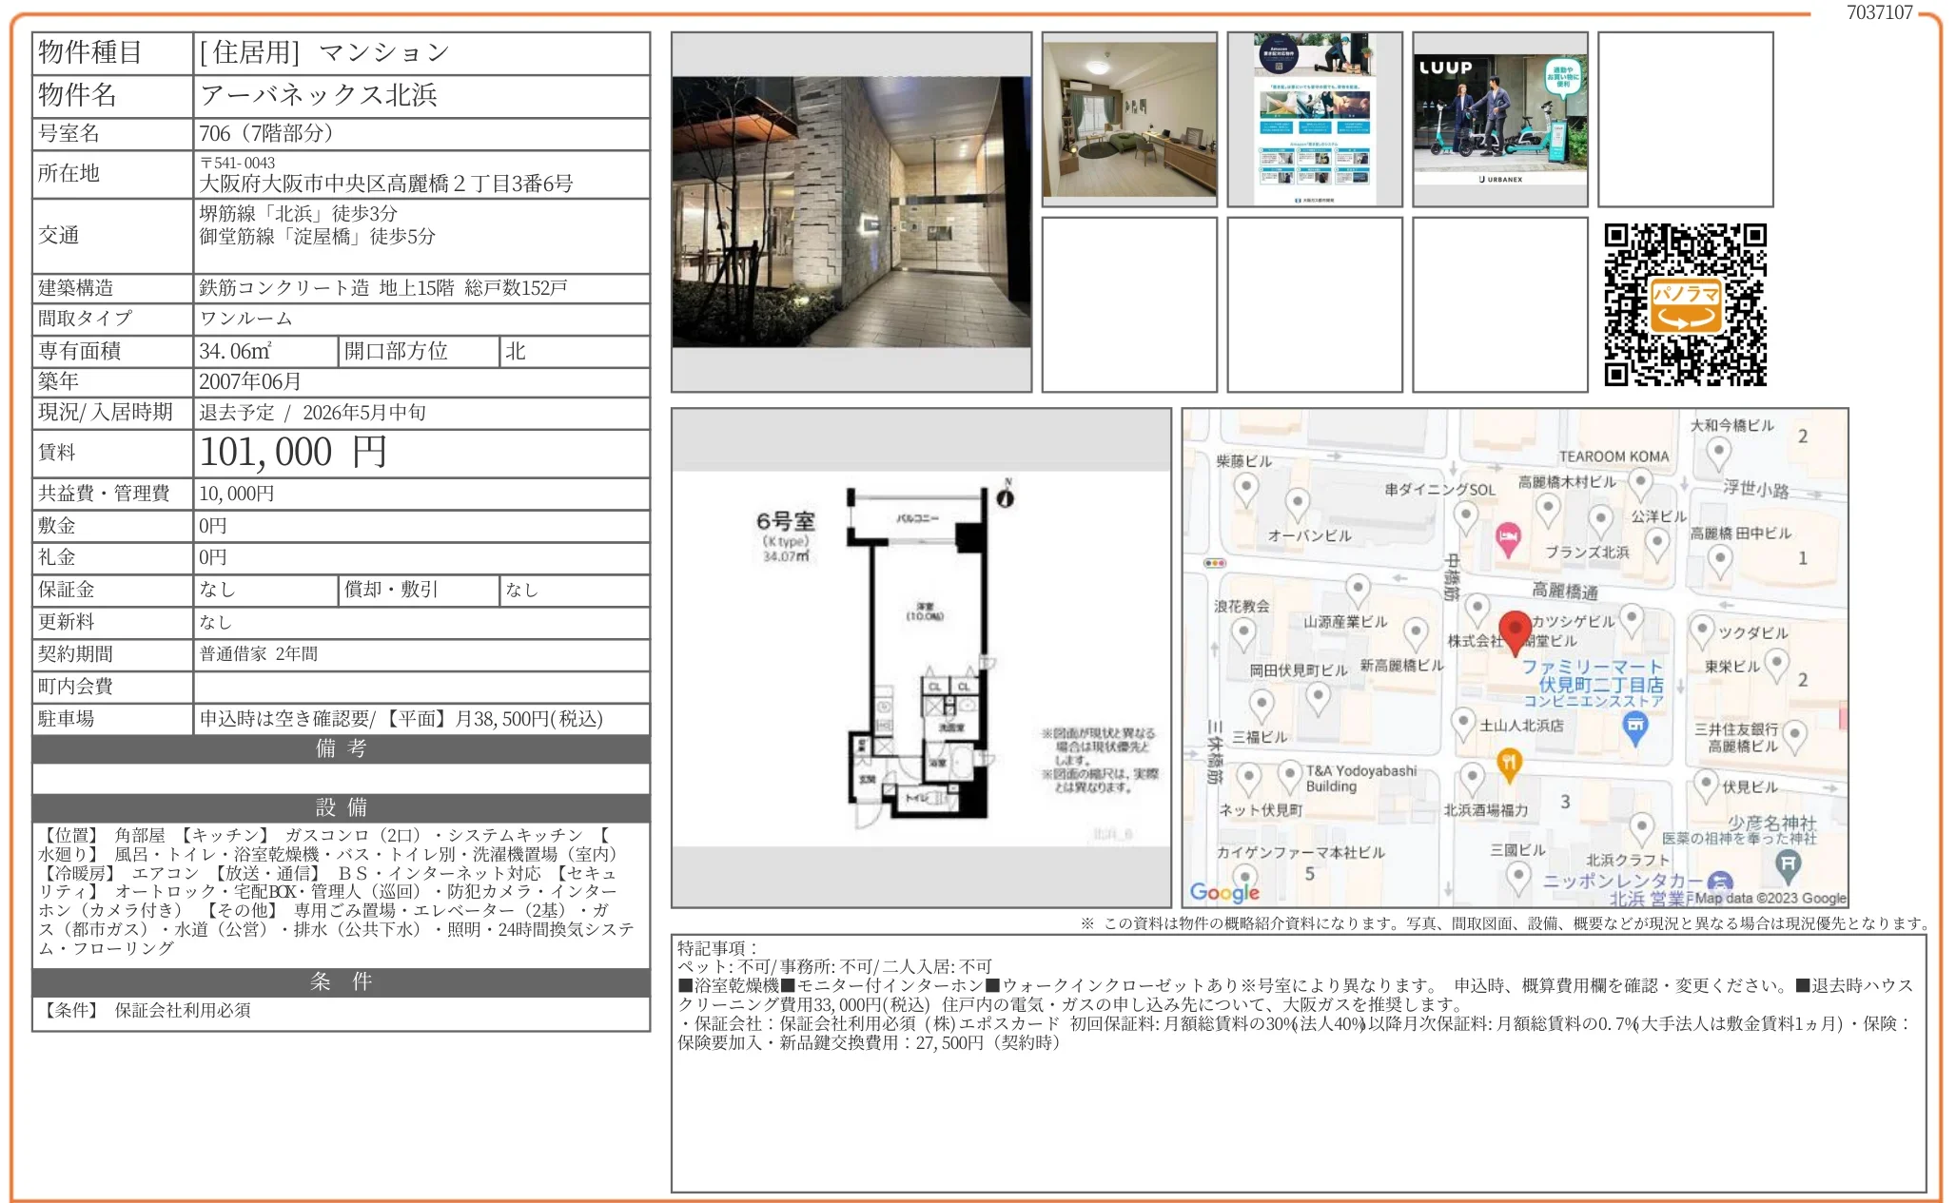
Task: Click property name アーバネックス北浜
Action: click(x=319, y=95)
